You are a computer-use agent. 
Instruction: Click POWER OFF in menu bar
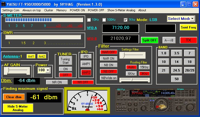tap(96, 10)
